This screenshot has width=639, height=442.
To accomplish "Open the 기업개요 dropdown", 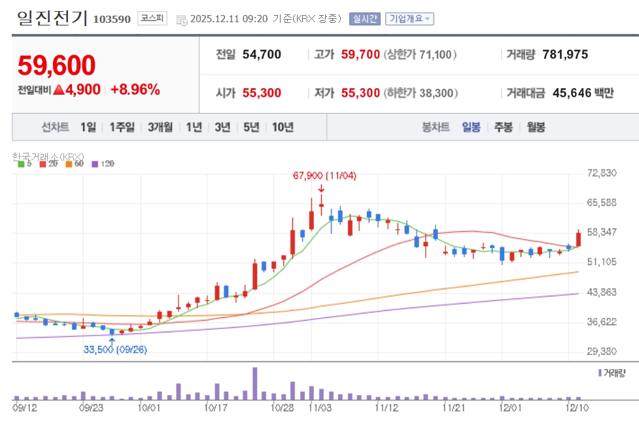I will [x=409, y=19].
